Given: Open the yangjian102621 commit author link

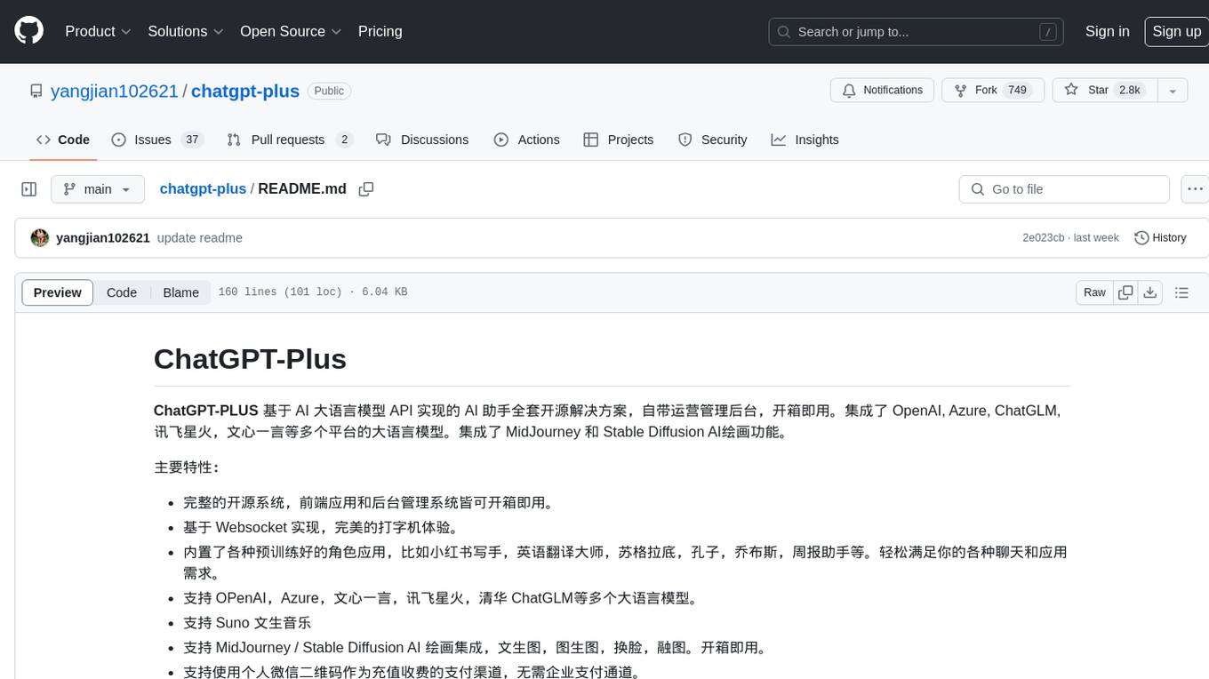Looking at the screenshot, I should point(103,238).
